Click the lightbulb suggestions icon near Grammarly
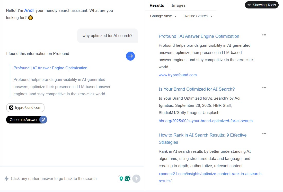 (x=121, y=178)
